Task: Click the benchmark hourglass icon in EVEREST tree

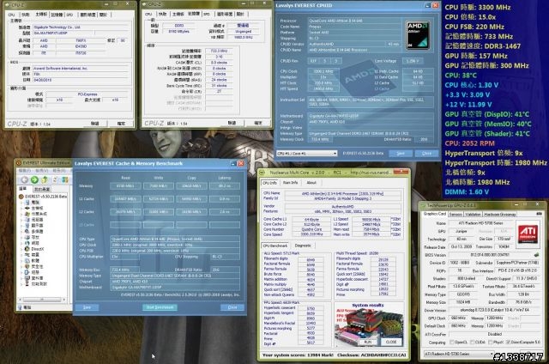Action: coord(27,284)
